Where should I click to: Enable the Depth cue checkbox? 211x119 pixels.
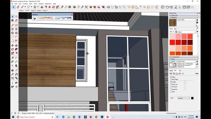(171, 84)
